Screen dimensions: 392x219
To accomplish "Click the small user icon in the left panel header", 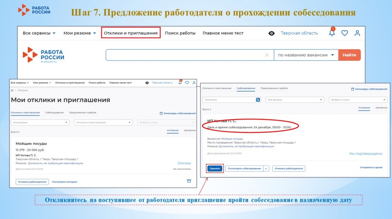I will point(194,83).
